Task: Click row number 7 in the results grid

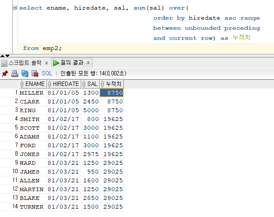Action: click(x=16, y=145)
